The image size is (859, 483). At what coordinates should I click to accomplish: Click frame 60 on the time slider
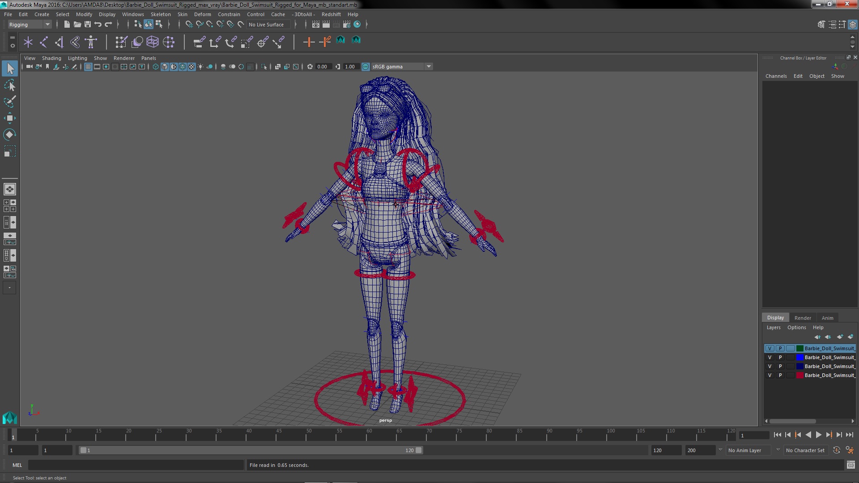370,435
